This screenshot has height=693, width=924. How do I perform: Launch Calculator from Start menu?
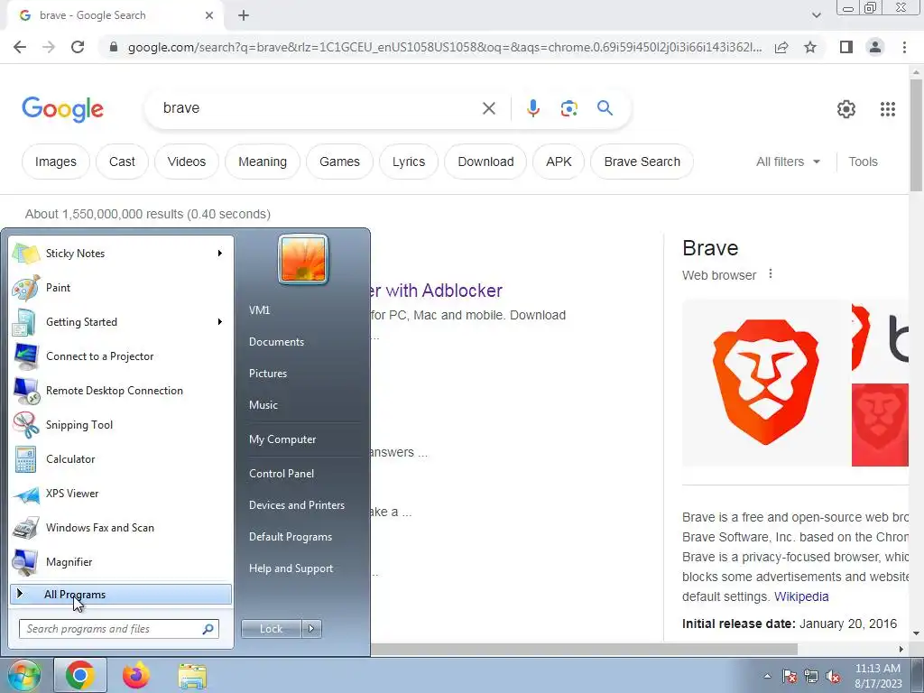[121, 459]
